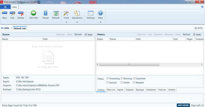Screen dimensions: 205x107
Task: Click Deselect in the History header
Action: 158,35
